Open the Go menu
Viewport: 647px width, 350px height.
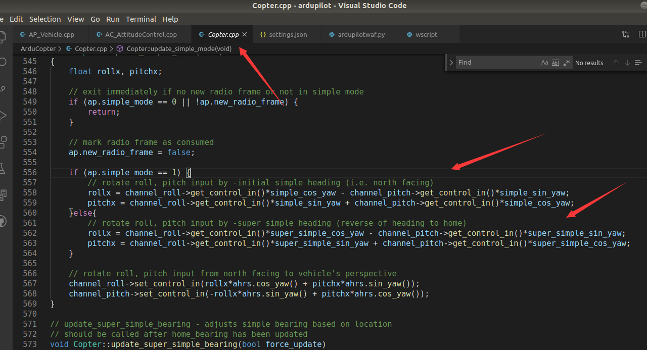[x=95, y=19]
